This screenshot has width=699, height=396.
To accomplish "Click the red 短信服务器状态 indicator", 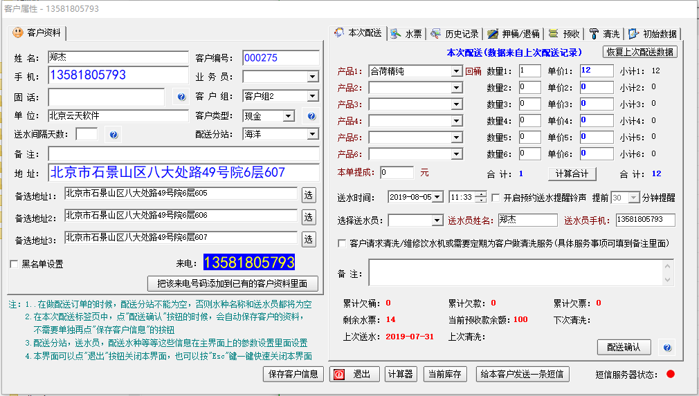I will [x=670, y=375].
